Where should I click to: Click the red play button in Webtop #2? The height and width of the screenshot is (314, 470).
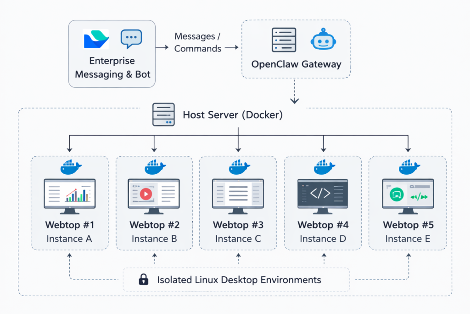click(145, 194)
